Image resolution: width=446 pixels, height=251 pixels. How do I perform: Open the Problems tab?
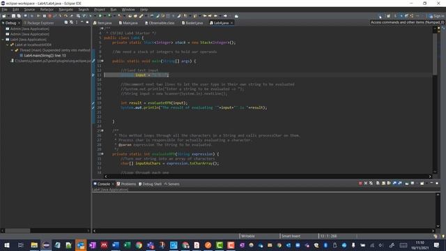tap(126, 184)
